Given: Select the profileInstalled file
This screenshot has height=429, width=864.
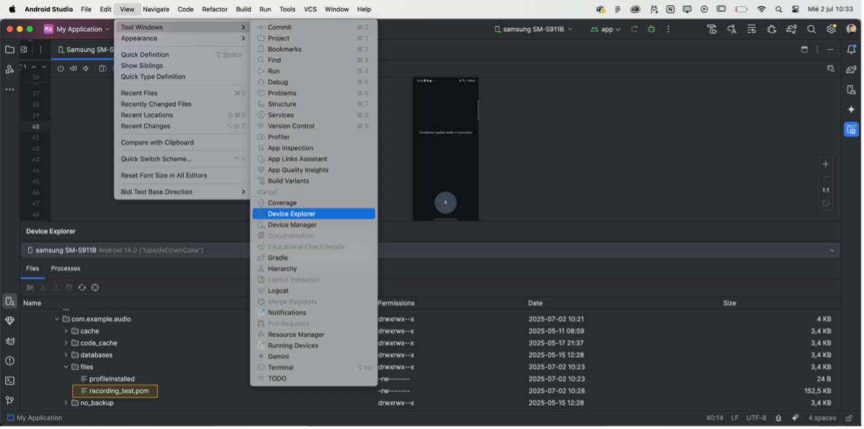Looking at the screenshot, I should click(107, 379).
